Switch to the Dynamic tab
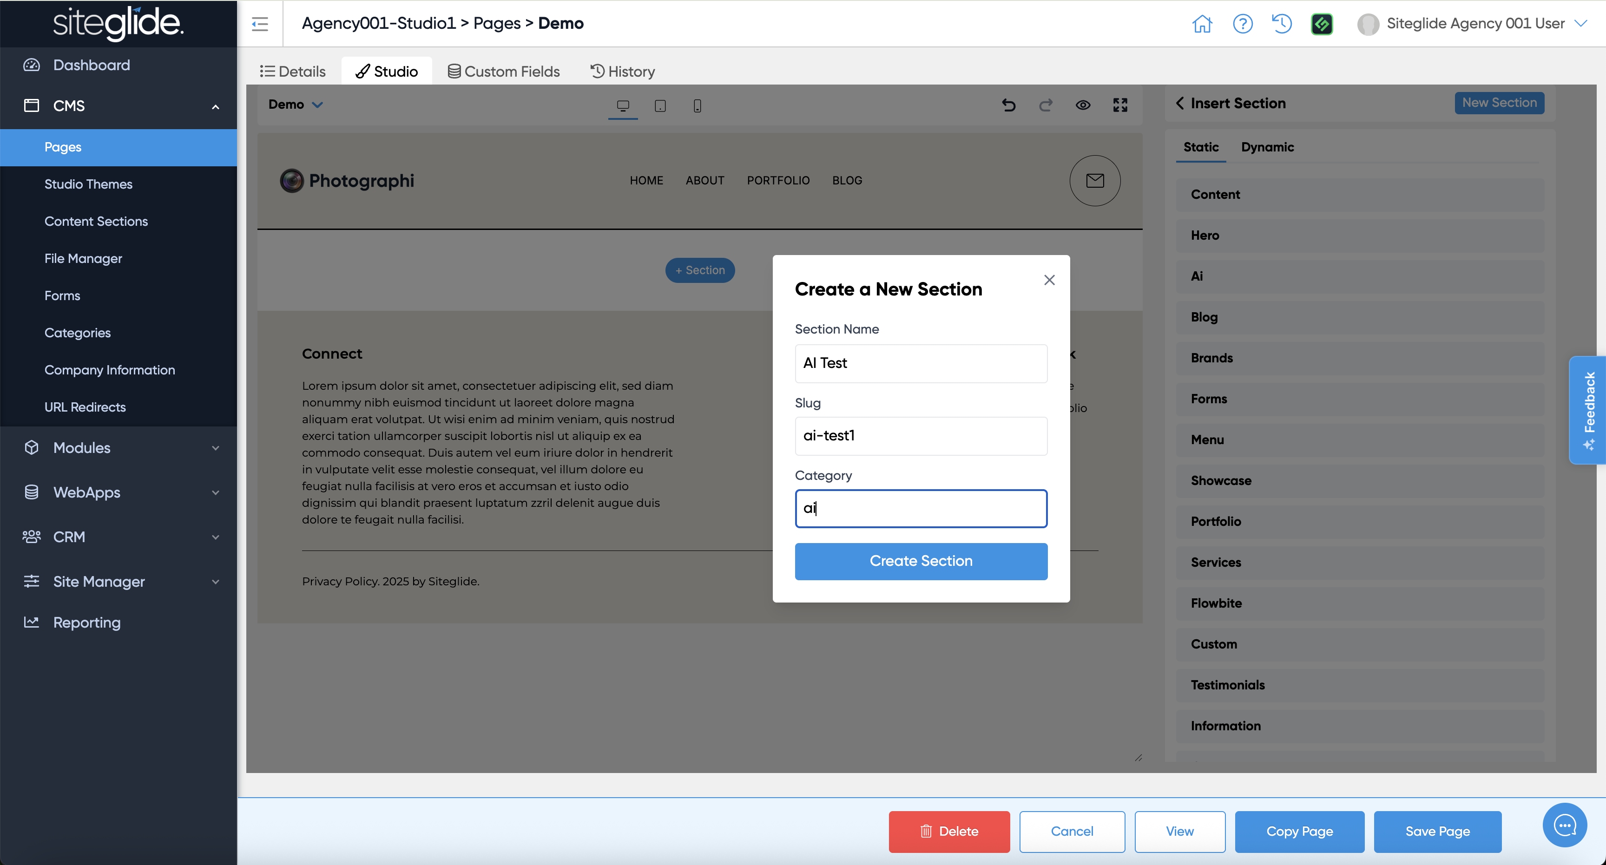 pos(1267,147)
